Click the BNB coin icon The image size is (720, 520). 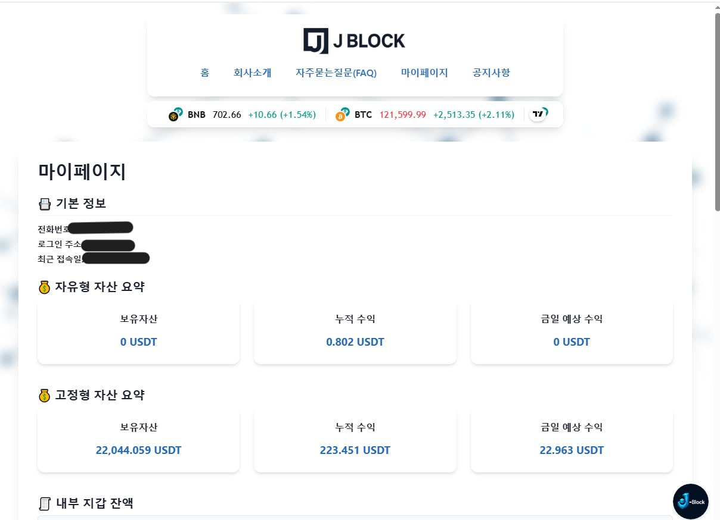click(x=175, y=115)
